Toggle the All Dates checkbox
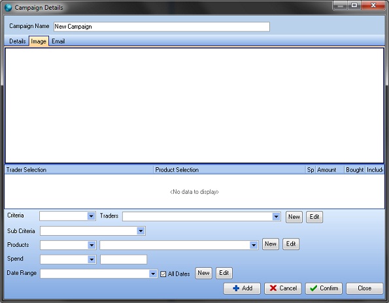 pyautogui.click(x=163, y=274)
